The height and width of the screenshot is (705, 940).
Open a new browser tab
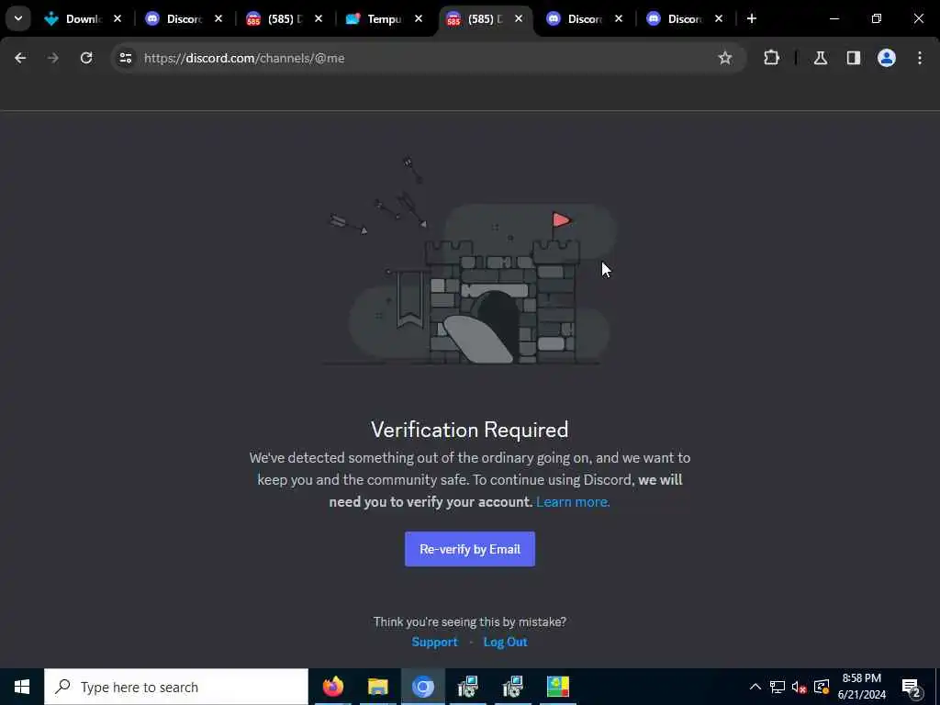tap(751, 18)
